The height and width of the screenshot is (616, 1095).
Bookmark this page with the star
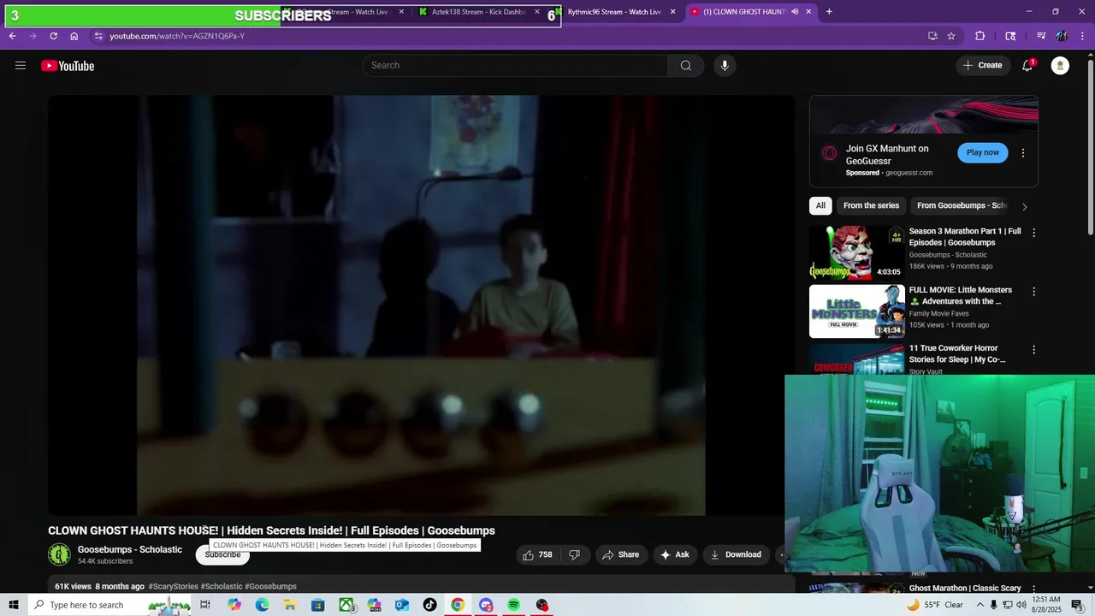951,36
